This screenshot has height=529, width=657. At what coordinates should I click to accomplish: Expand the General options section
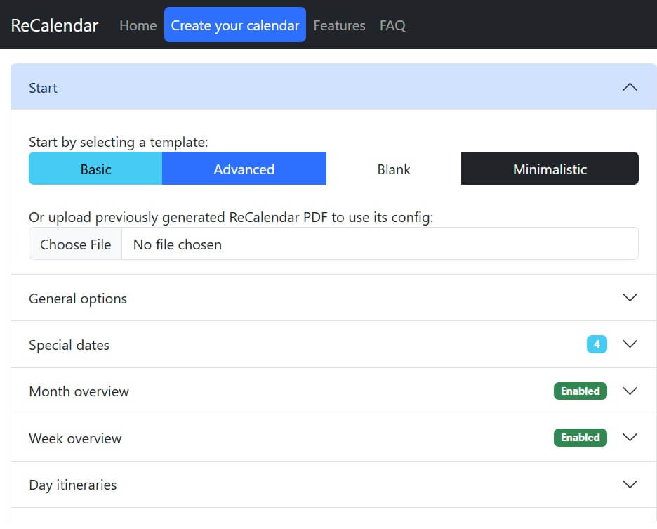point(78,299)
